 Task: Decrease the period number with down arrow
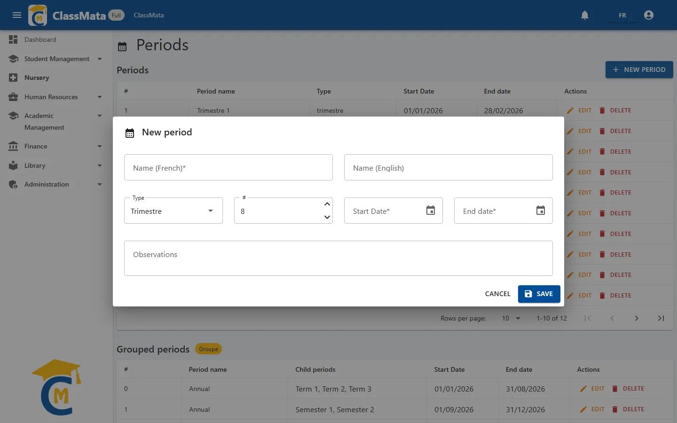[327, 217]
